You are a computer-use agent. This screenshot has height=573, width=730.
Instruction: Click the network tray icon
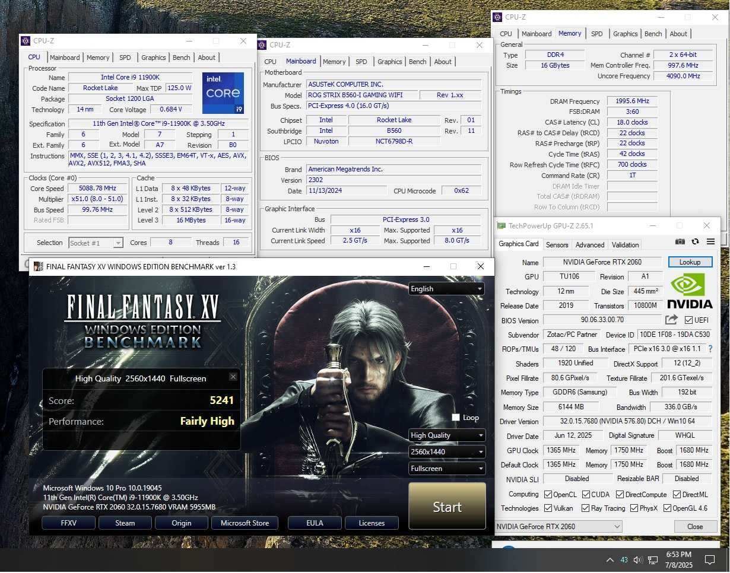(653, 560)
